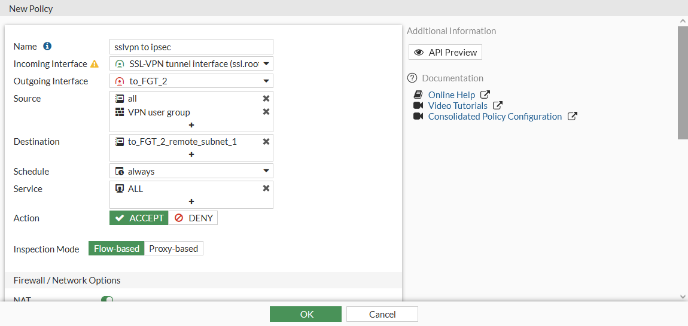Toggle the NAT switch
The image size is (688, 326).
tap(107, 300)
